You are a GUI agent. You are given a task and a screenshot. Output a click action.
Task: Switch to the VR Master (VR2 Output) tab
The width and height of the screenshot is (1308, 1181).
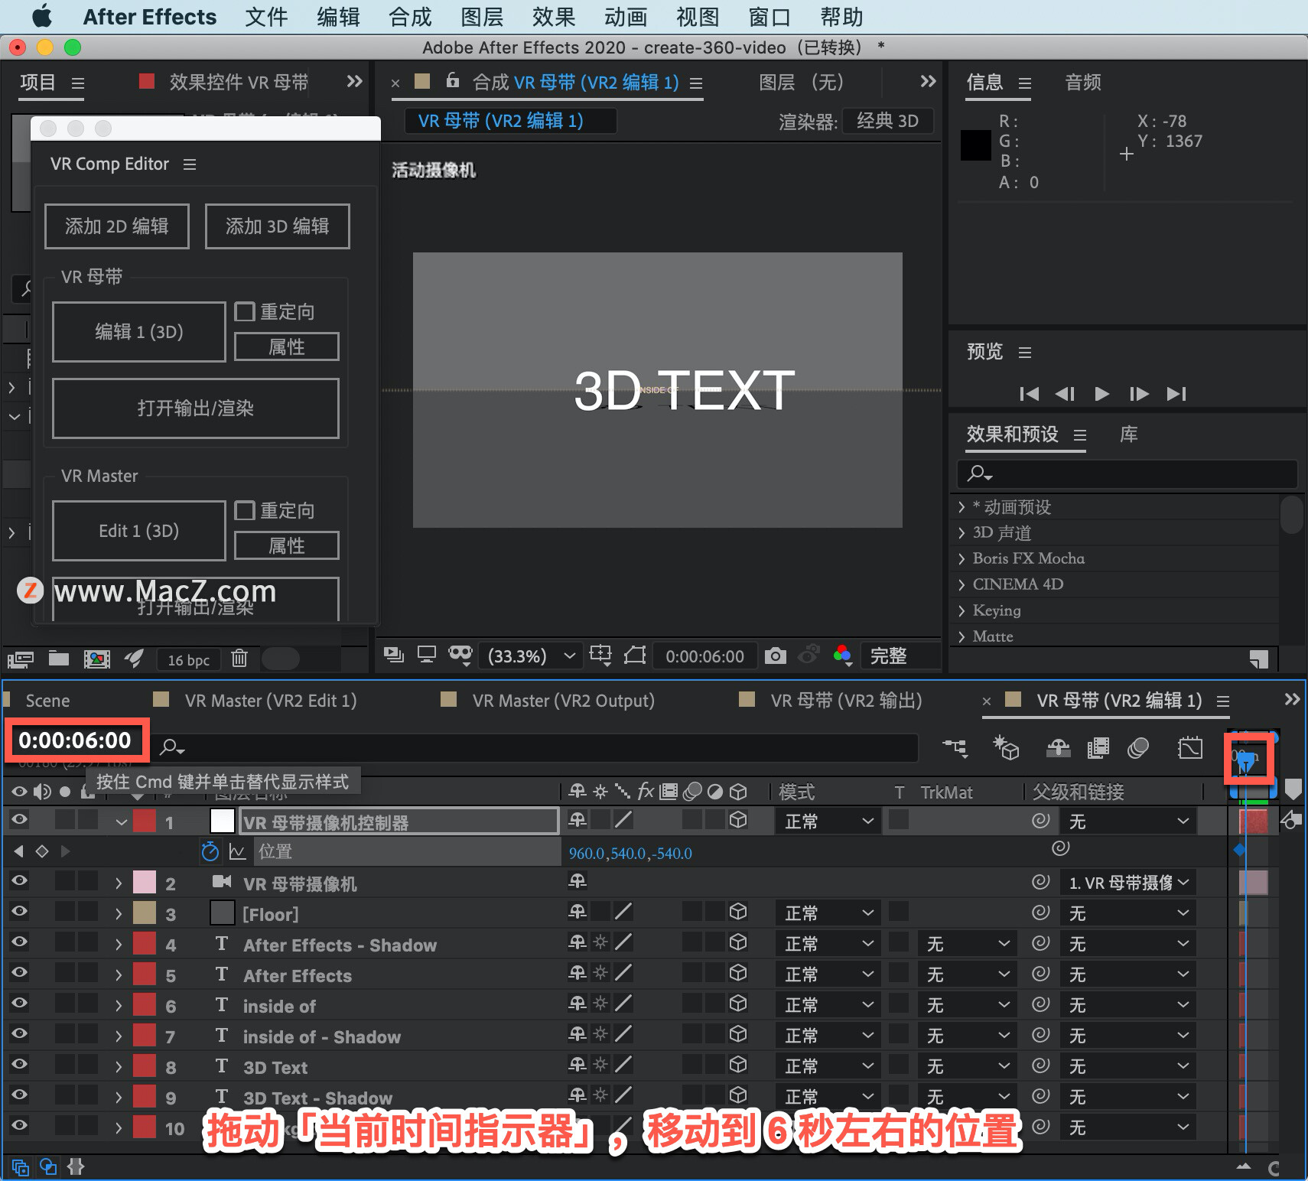click(563, 701)
